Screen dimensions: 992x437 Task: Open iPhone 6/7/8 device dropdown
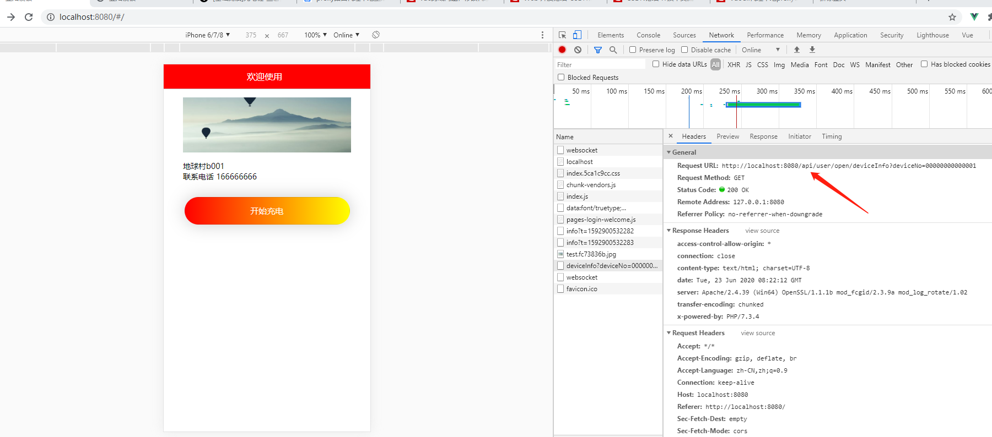click(x=208, y=35)
